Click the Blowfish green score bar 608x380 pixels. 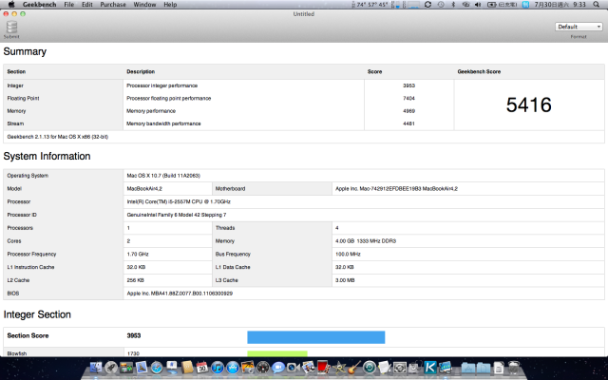[x=277, y=353]
